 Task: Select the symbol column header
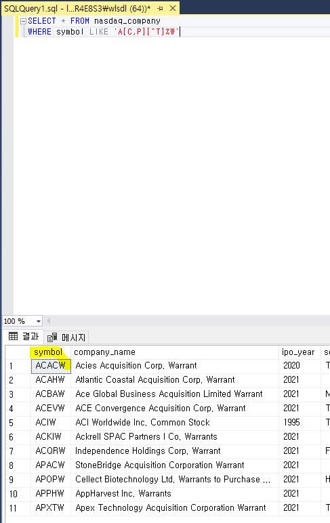51,352
